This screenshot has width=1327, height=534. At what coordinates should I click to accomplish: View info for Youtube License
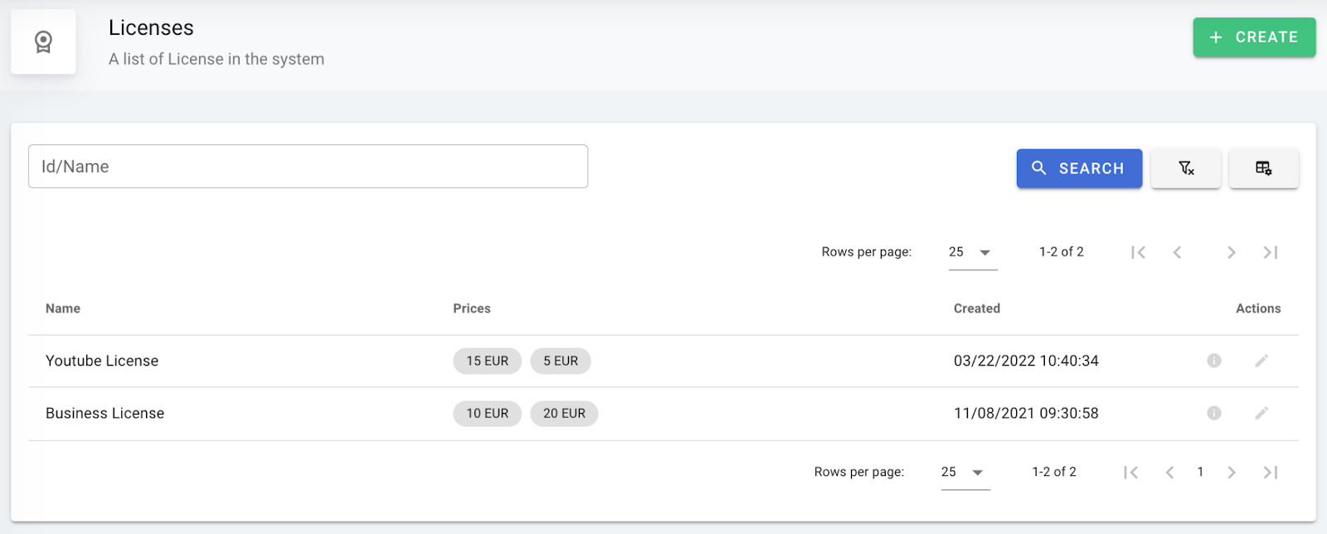click(x=1214, y=361)
